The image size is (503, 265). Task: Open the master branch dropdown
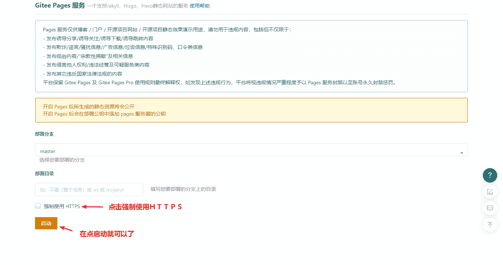[251, 151]
